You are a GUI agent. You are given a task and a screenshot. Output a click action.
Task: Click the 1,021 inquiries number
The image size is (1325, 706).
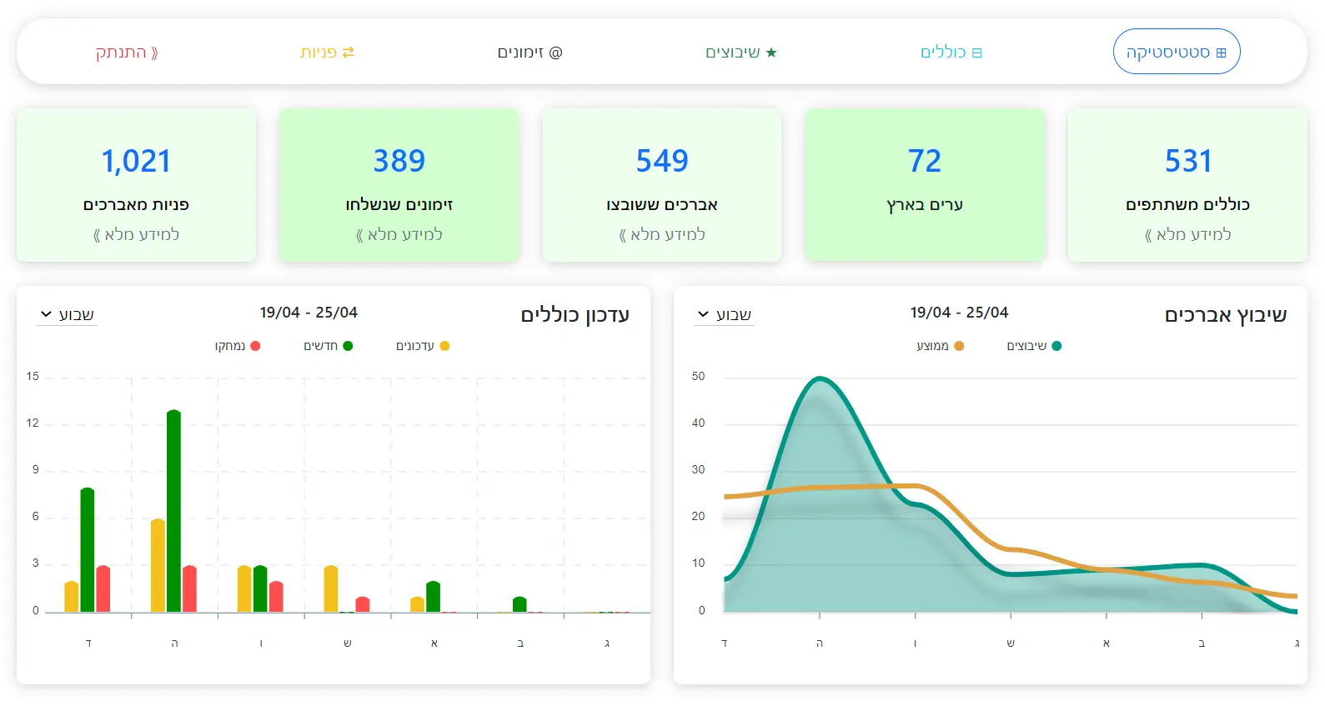(136, 160)
